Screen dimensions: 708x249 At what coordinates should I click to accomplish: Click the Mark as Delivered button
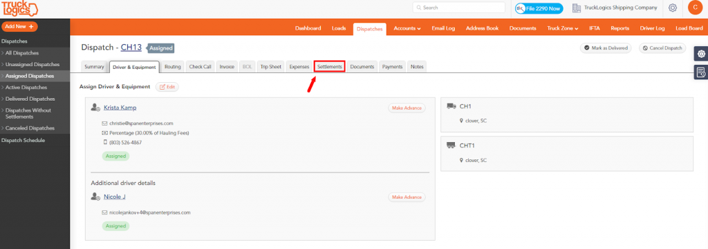click(606, 48)
